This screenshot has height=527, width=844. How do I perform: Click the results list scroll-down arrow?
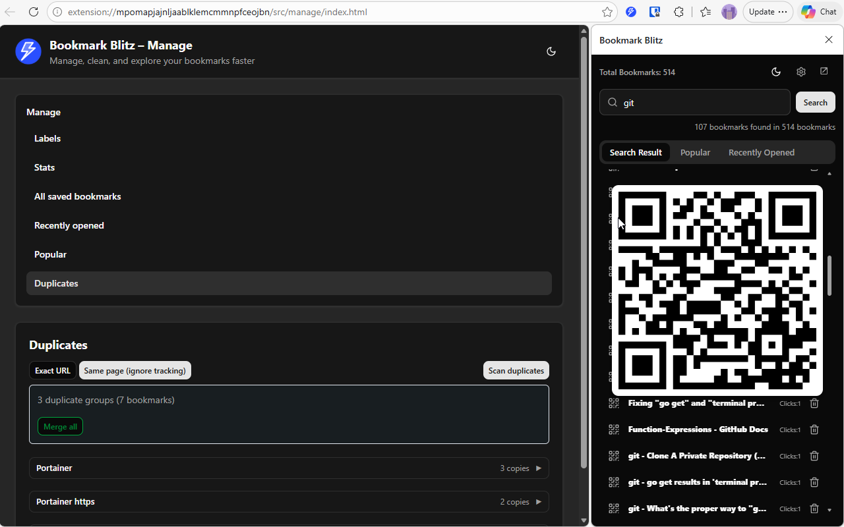(x=829, y=510)
